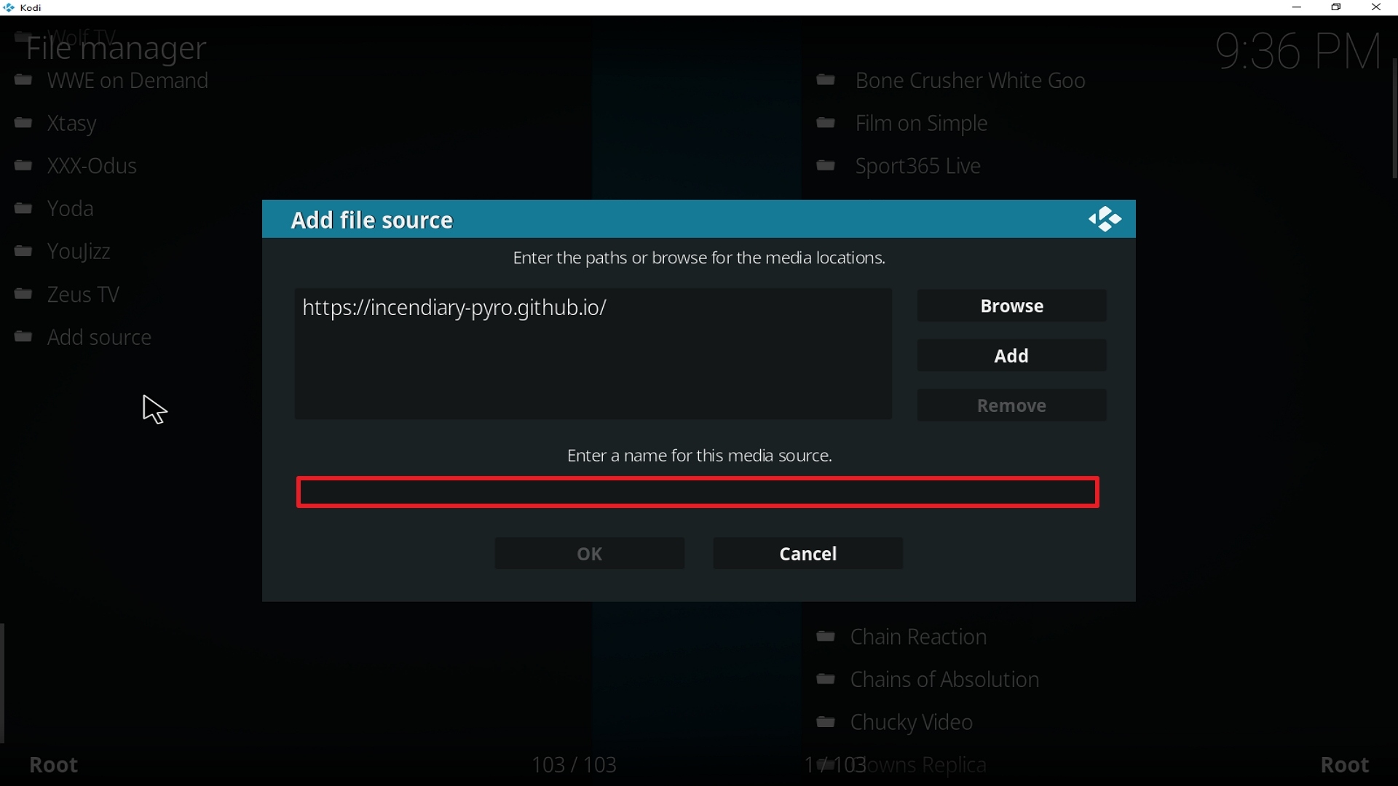Click folder icon beside Chain Reaction
This screenshot has height=786, width=1398.
[826, 638]
